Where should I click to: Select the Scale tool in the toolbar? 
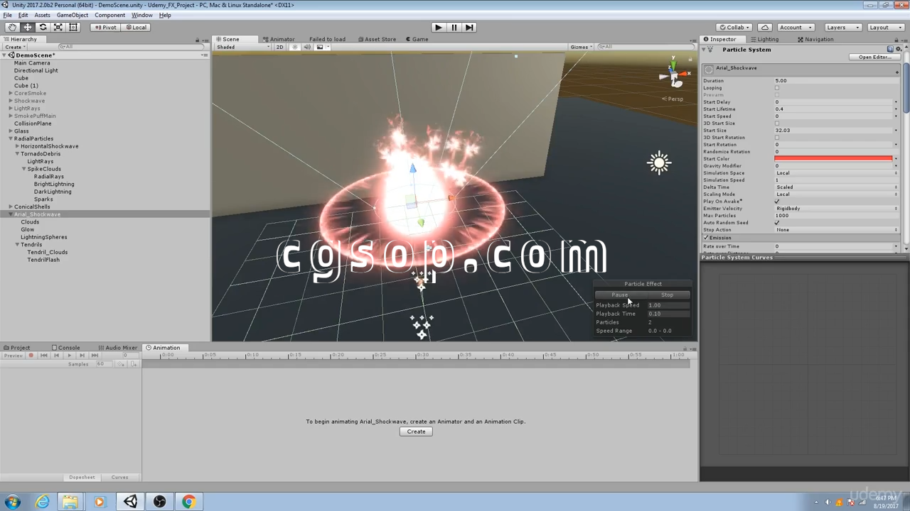(x=58, y=27)
